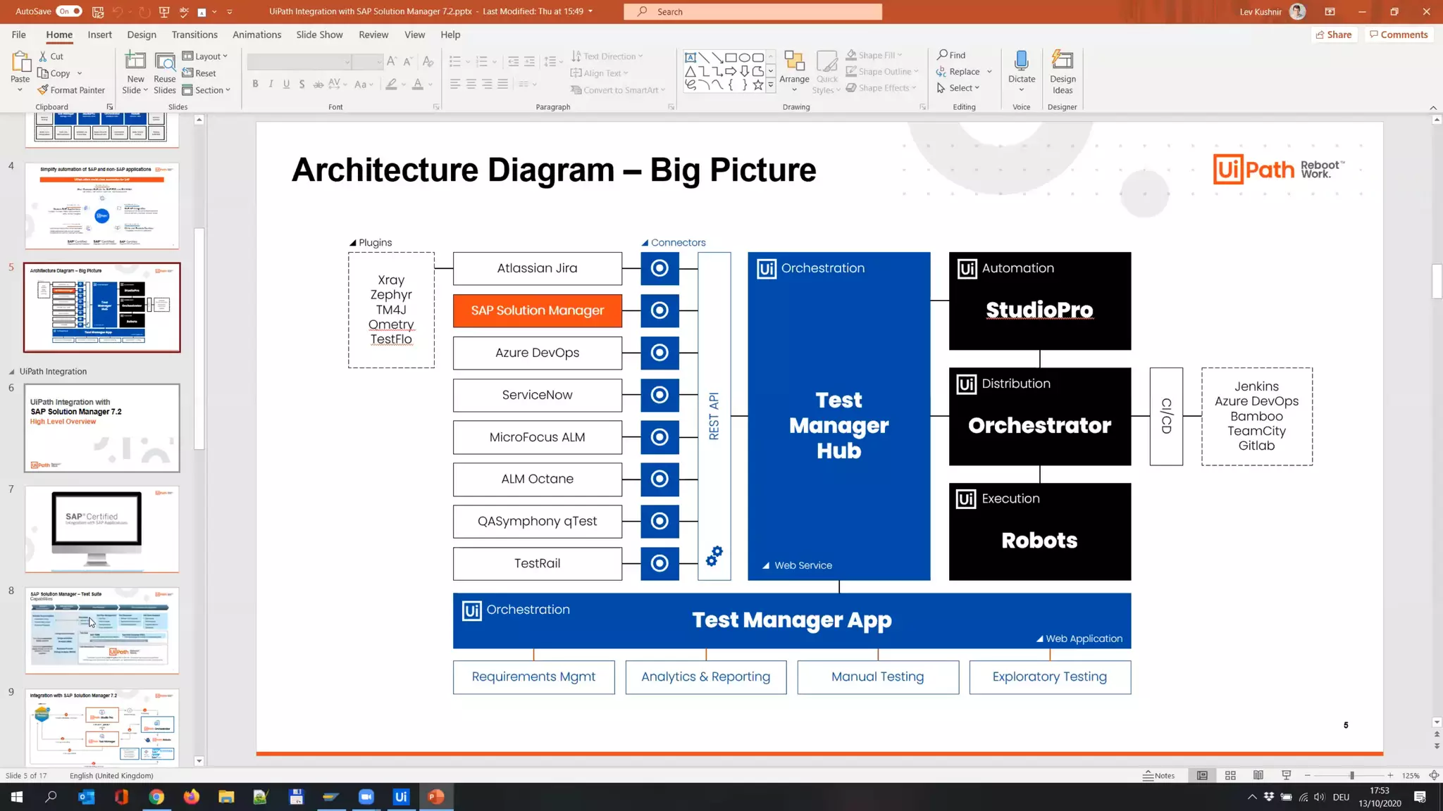Switch to Slide Sorter view

[1230, 775]
